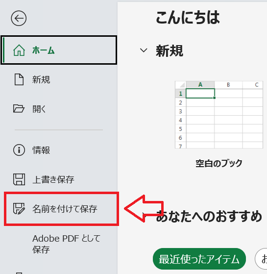Screen dimensions: 267x274
Task: Click the info circle icon
Action: tap(19, 150)
